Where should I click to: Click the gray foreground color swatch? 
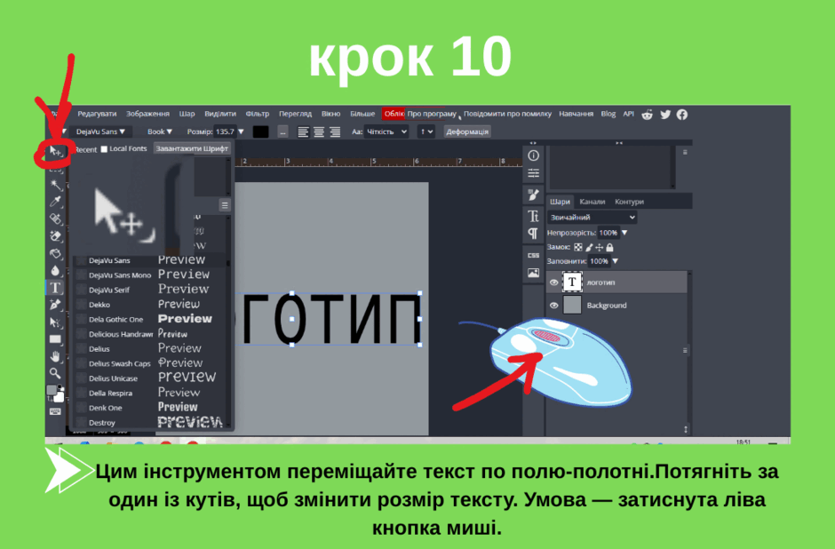coord(52,390)
